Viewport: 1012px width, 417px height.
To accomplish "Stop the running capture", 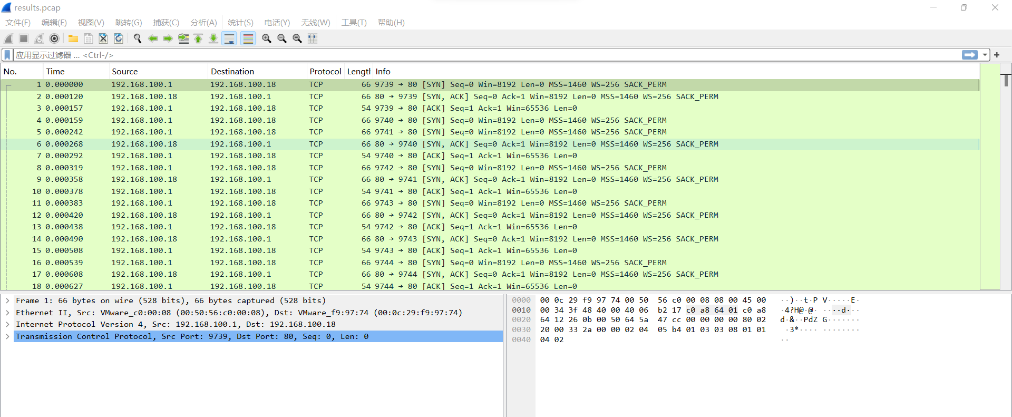I will pyautogui.click(x=24, y=38).
